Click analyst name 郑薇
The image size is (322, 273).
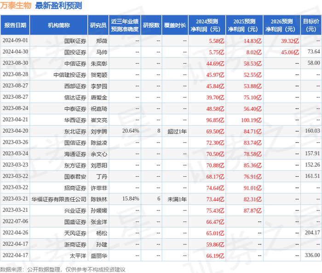pos(102,41)
